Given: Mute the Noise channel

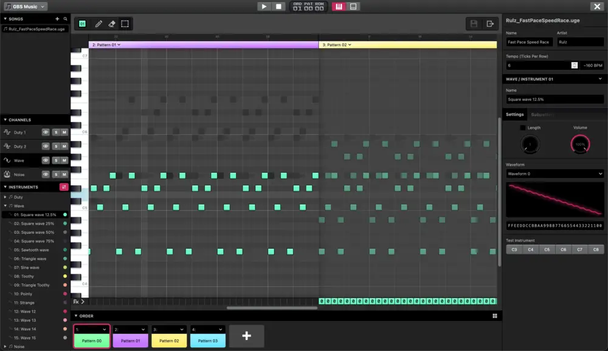Looking at the screenshot, I should [x=64, y=174].
